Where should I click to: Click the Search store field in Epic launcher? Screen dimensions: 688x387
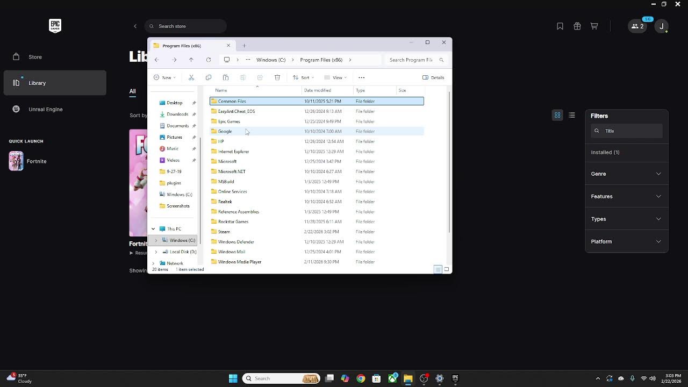click(x=185, y=26)
